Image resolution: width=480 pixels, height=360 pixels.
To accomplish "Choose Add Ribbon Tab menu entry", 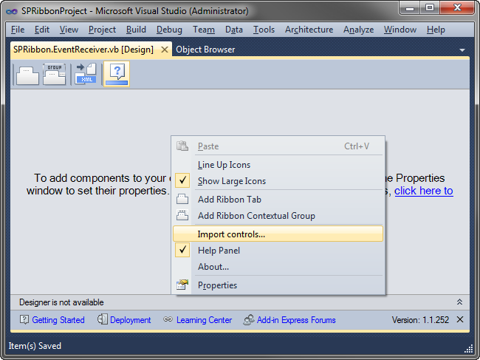I will point(278,199).
